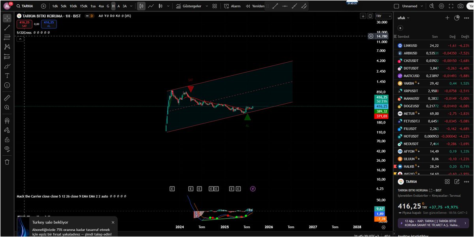Toggle lock all drawings

click(7, 139)
